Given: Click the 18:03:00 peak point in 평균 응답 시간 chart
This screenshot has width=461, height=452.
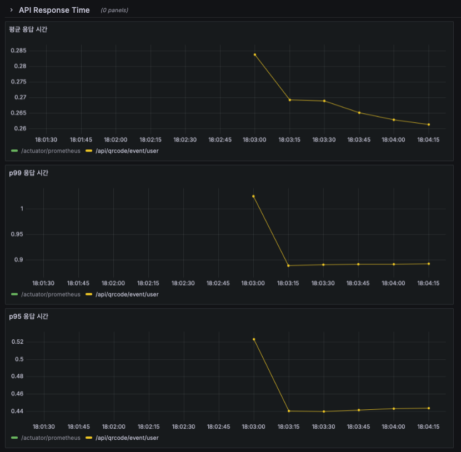Looking at the screenshot, I should click(x=255, y=54).
